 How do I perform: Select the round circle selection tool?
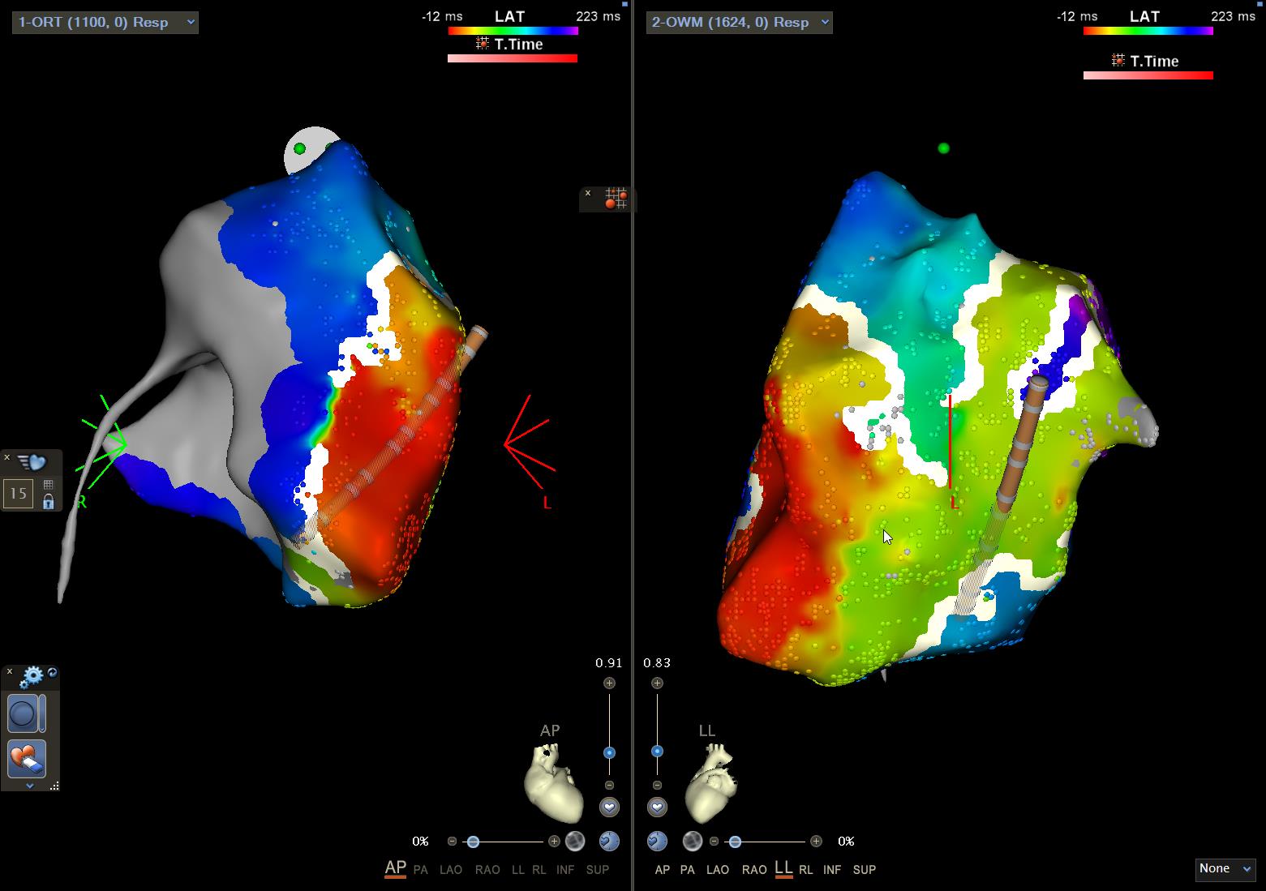pyautogui.click(x=22, y=714)
